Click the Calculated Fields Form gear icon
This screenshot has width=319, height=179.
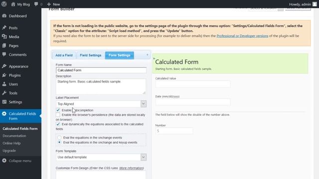[x=4, y=114]
